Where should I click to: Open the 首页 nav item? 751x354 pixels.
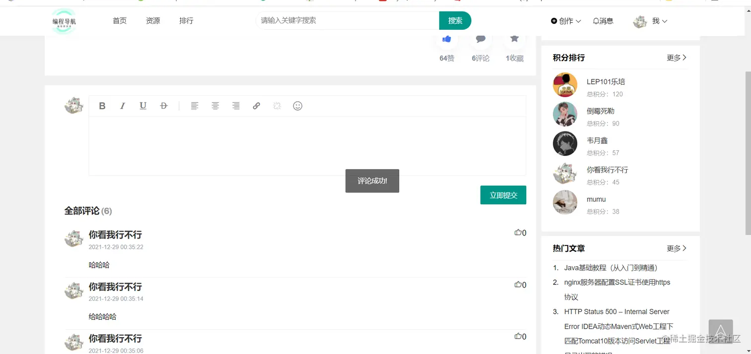(120, 21)
